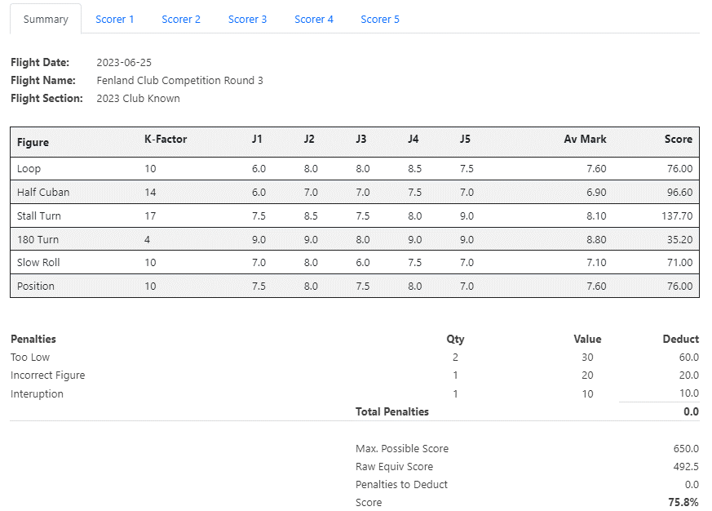Select the Stall Turn row label

(x=39, y=216)
